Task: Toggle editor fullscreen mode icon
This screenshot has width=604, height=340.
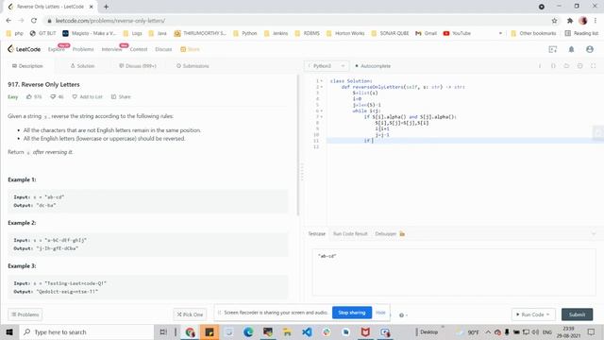Action: tap(594, 66)
